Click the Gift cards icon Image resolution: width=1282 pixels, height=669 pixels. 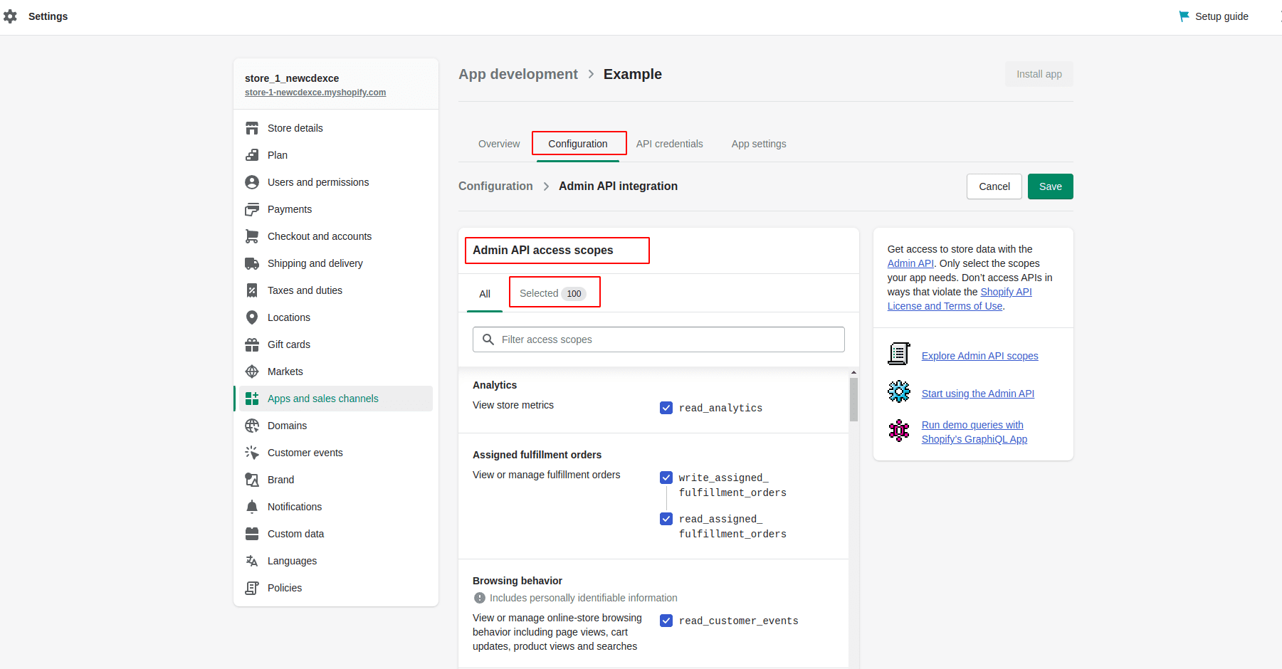point(252,344)
